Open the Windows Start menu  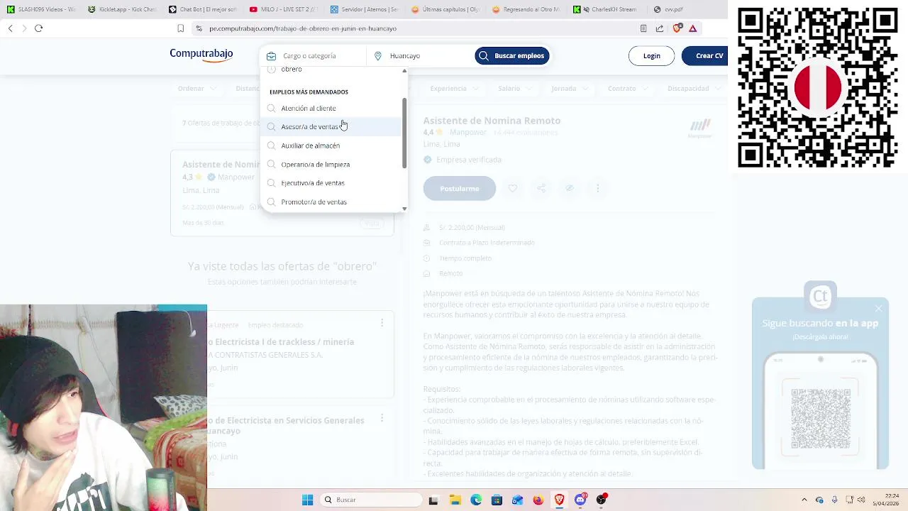pyautogui.click(x=307, y=500)
